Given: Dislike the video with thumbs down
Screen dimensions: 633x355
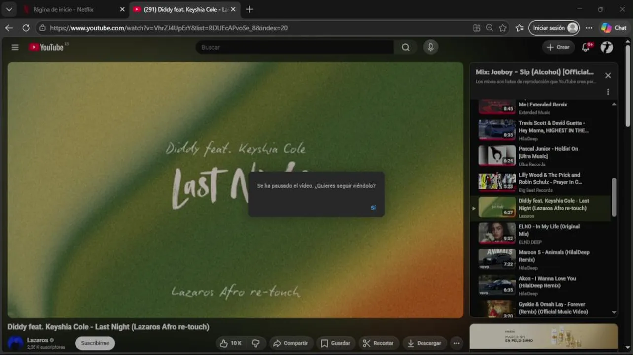Looking at the screenshot, I should (x=256, y=343).
